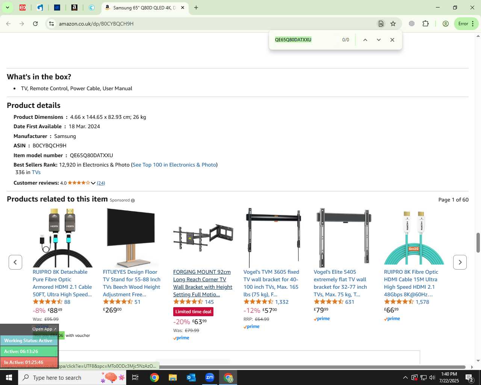
Task: Click the Sponsored info icon
Action: (133, 200)
